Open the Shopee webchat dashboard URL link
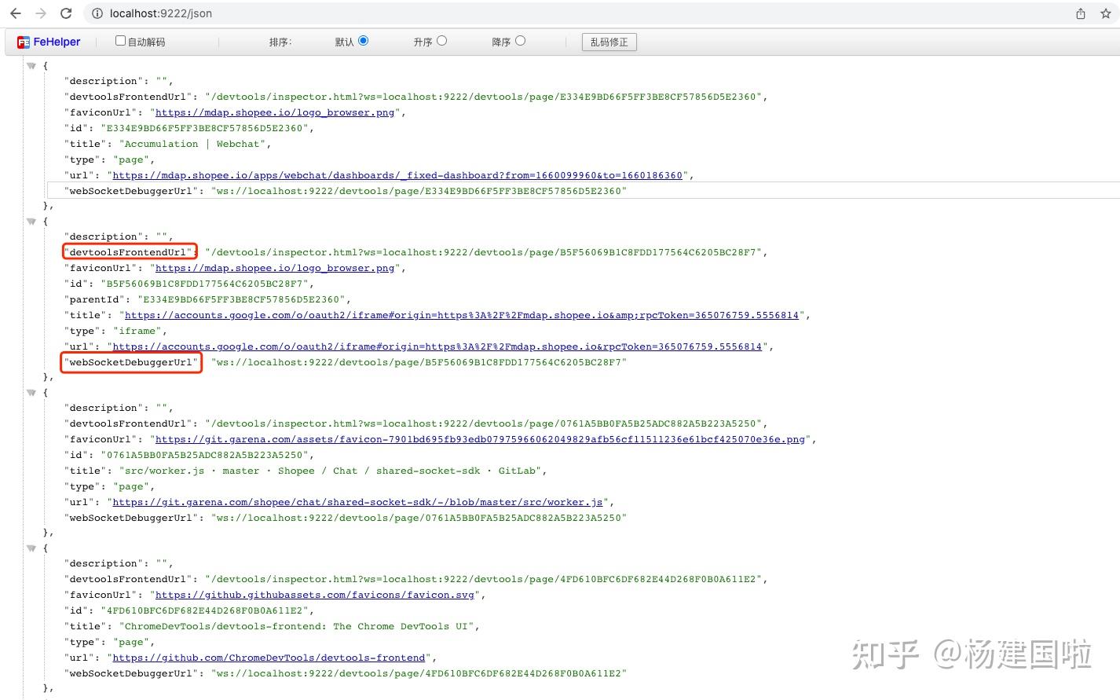 397,175
